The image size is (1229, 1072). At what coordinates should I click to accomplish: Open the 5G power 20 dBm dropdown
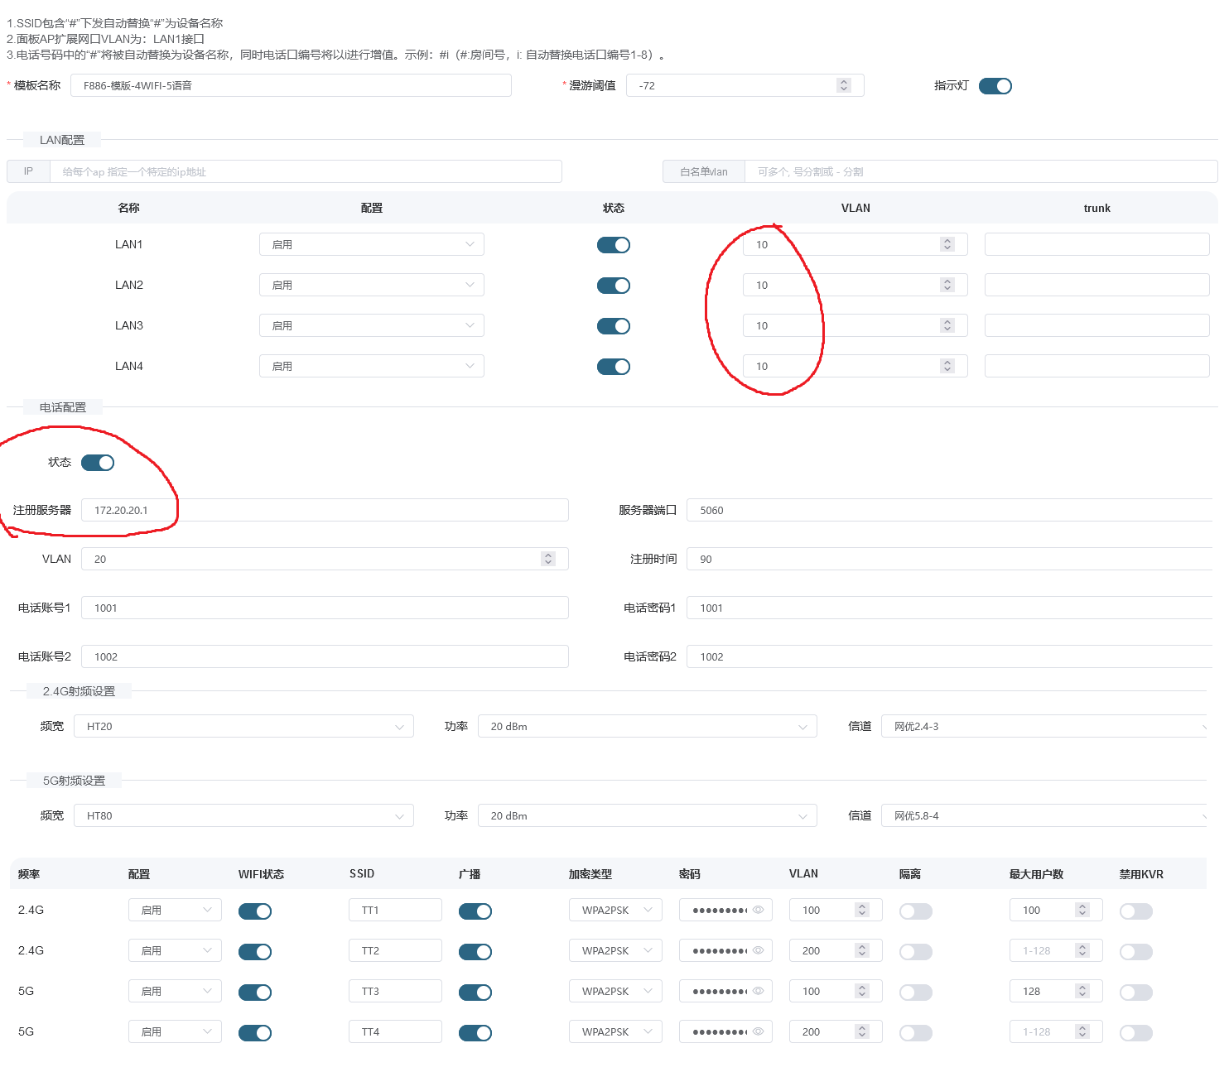coord(647,815)
